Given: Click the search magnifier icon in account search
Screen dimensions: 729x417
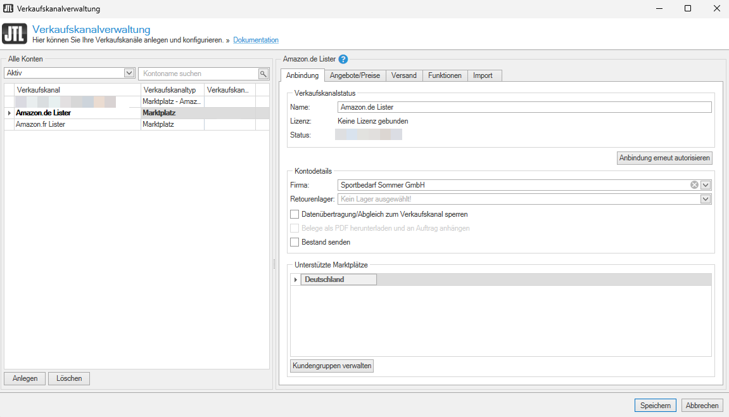Looking at the screenshot, I should tap(263, 74).
